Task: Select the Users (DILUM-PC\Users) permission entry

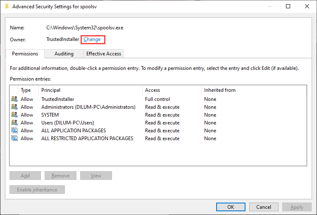Action: 68,123
